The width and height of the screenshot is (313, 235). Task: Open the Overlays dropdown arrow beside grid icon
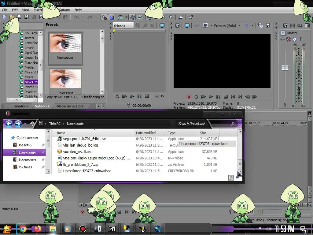coord(252,25)
